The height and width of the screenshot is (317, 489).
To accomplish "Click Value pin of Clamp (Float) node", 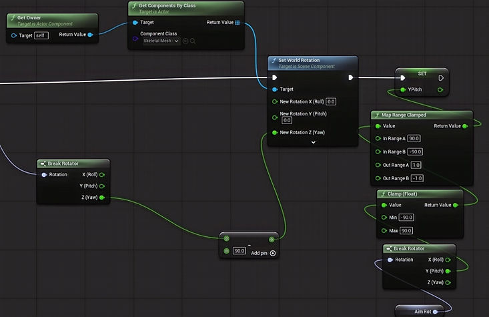I will 384,205.
